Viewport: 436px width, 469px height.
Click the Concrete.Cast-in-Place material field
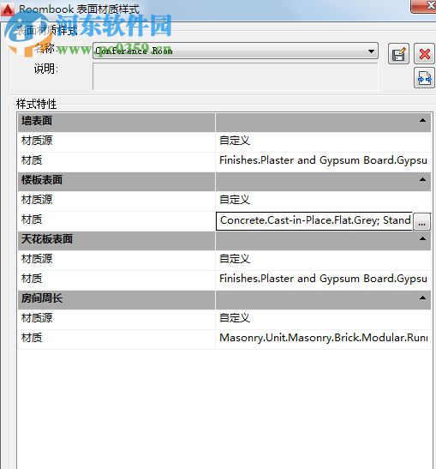pos(314,221)
